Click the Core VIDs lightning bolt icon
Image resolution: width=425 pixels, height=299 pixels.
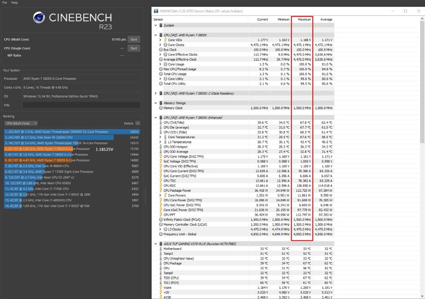pos(165,40)
